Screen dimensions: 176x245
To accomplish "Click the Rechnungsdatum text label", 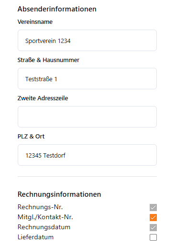I will [x=44, y=227].
